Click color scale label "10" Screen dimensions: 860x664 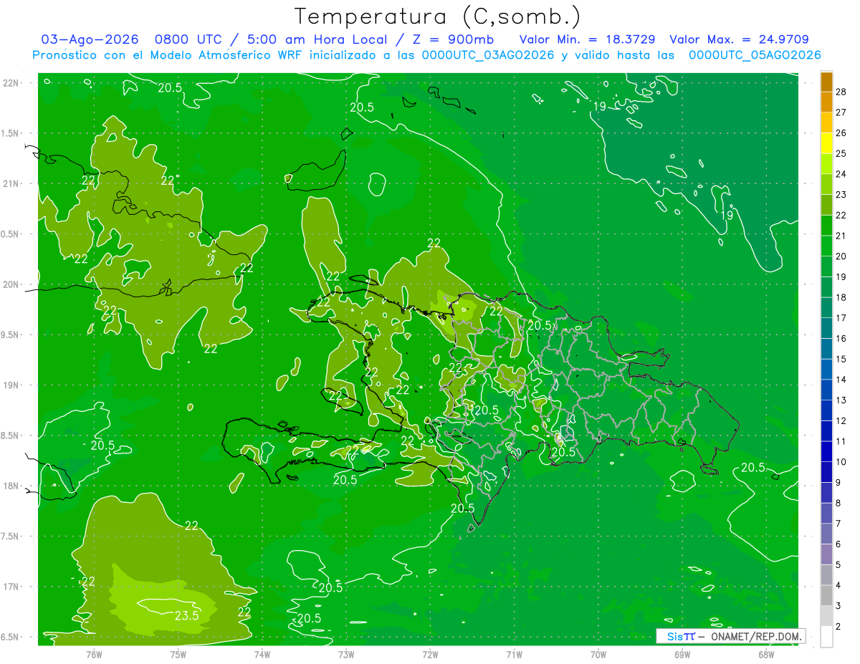pyautogui.click(x=842, y=462)
